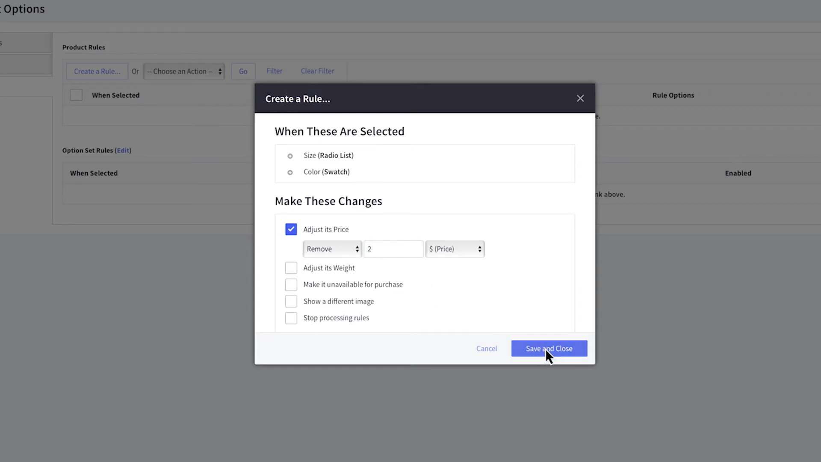
Task: Click the Filter link
Action: [274, 71]
